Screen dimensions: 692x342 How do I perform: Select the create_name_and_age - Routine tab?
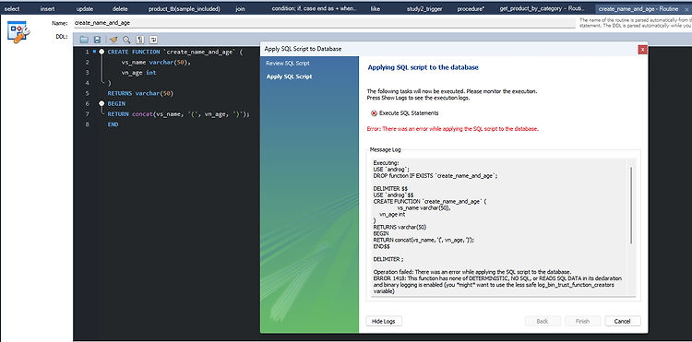pos(638,9)
